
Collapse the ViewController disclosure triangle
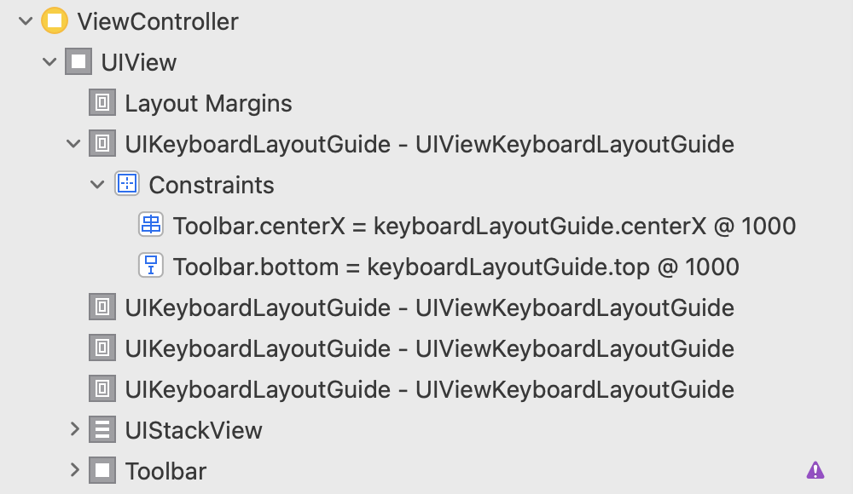[x=26, y=21]
